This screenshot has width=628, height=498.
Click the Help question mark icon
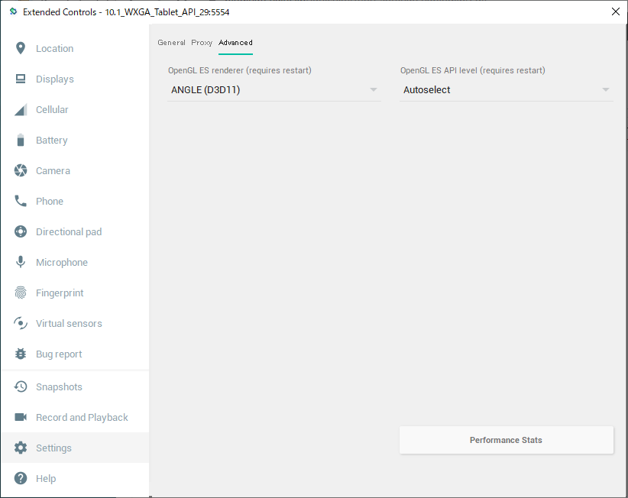(x=21, y=478)
